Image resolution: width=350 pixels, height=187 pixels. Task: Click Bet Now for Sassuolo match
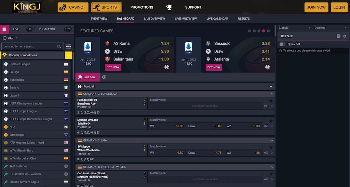tap(214, 67)
